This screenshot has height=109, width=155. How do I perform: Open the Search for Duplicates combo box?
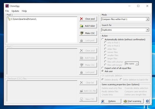[125, 30]
